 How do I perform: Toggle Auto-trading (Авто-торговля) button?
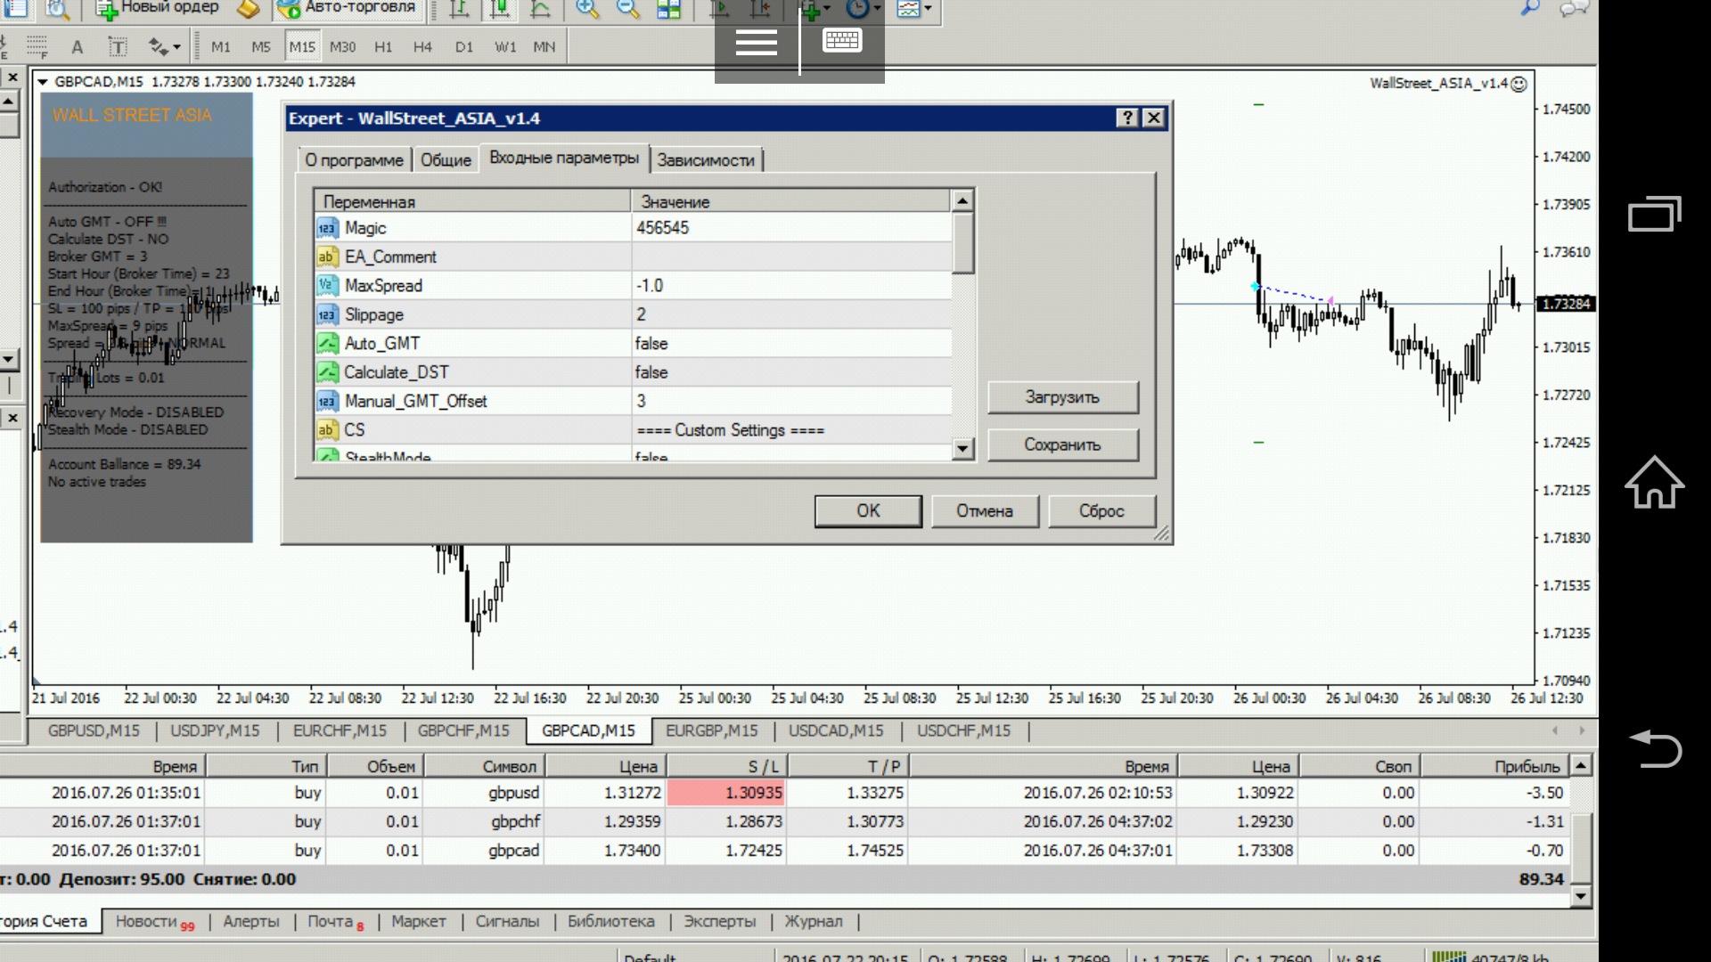click(x=347, y=9)
